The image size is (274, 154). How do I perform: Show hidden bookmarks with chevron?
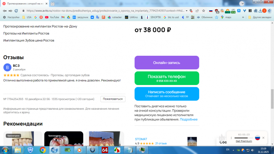(x=243, y=17)
